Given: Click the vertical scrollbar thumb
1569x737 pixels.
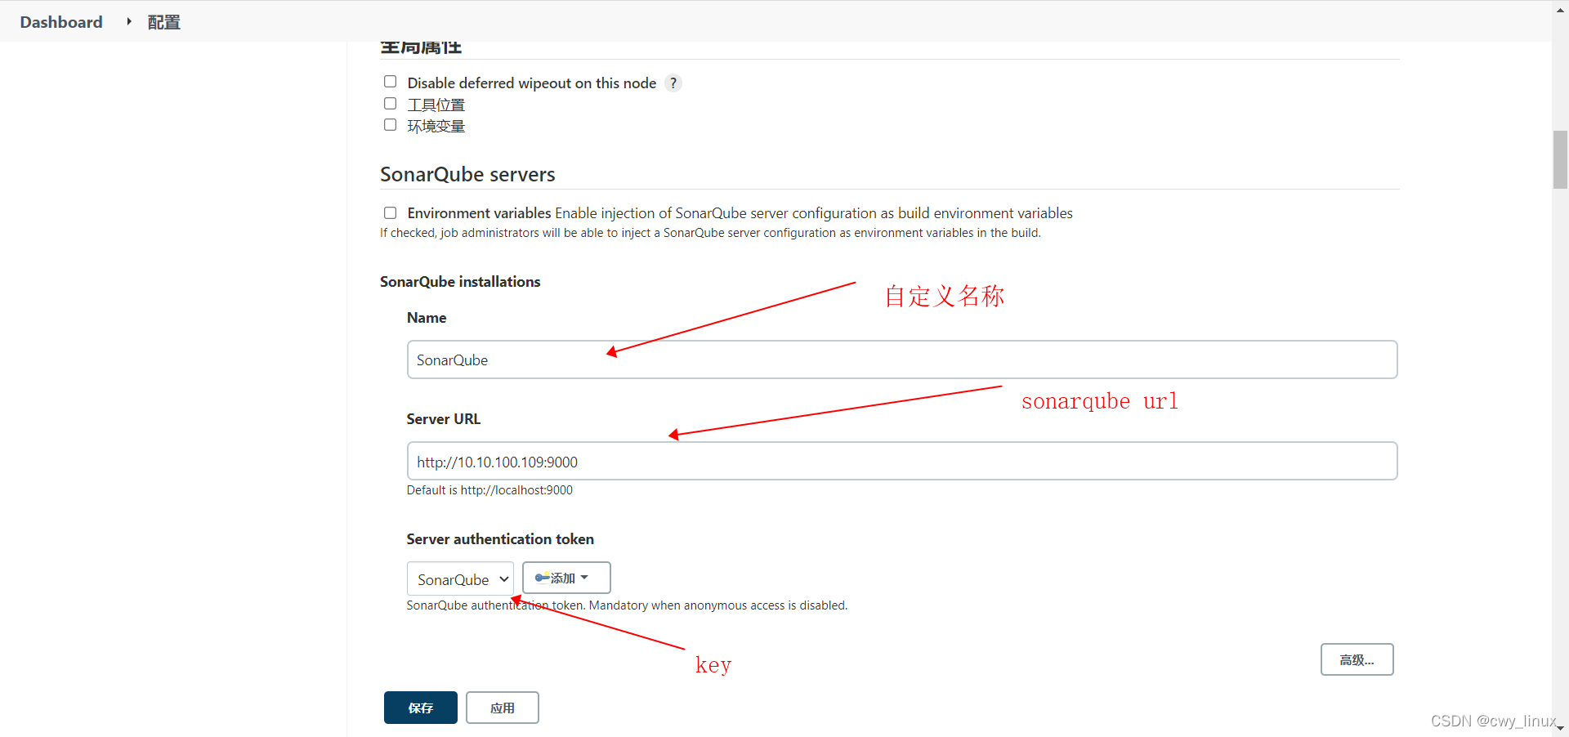Looking at the screenshot, I should pos(1560,159).
